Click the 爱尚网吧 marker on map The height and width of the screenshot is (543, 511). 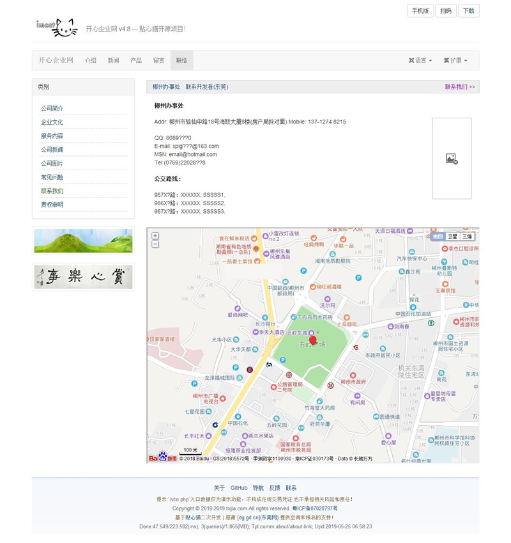238,308
